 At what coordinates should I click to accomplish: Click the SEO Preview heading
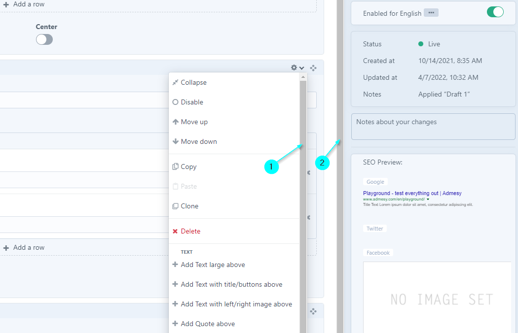click(382, 163)
